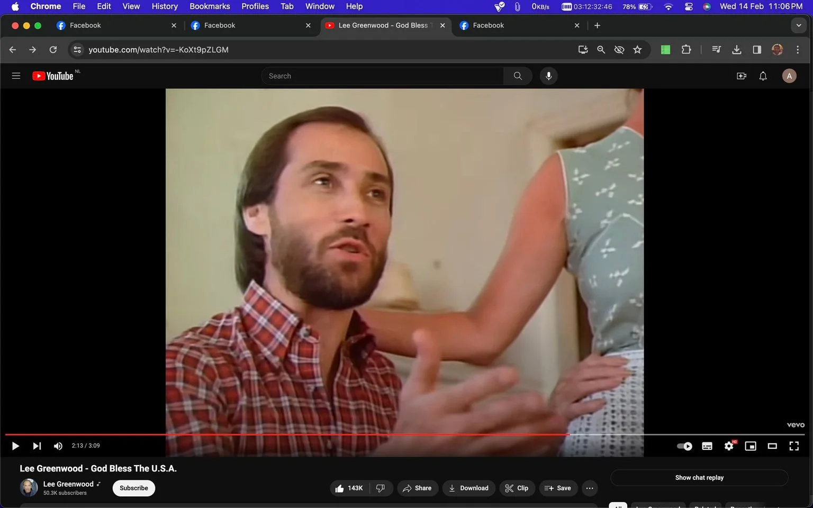Switch to the last Facebook tab

519,25
